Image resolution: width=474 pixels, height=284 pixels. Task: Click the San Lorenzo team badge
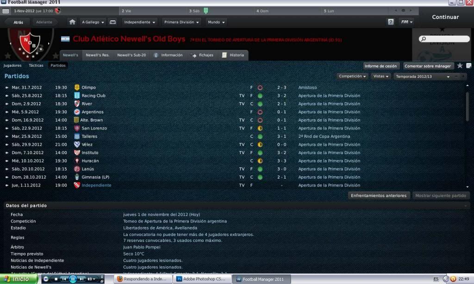[77, 128]
